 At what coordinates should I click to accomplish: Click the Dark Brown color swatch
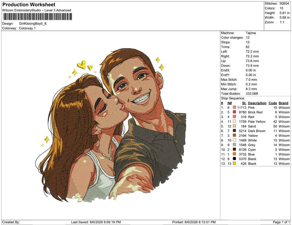click(234, 131)
